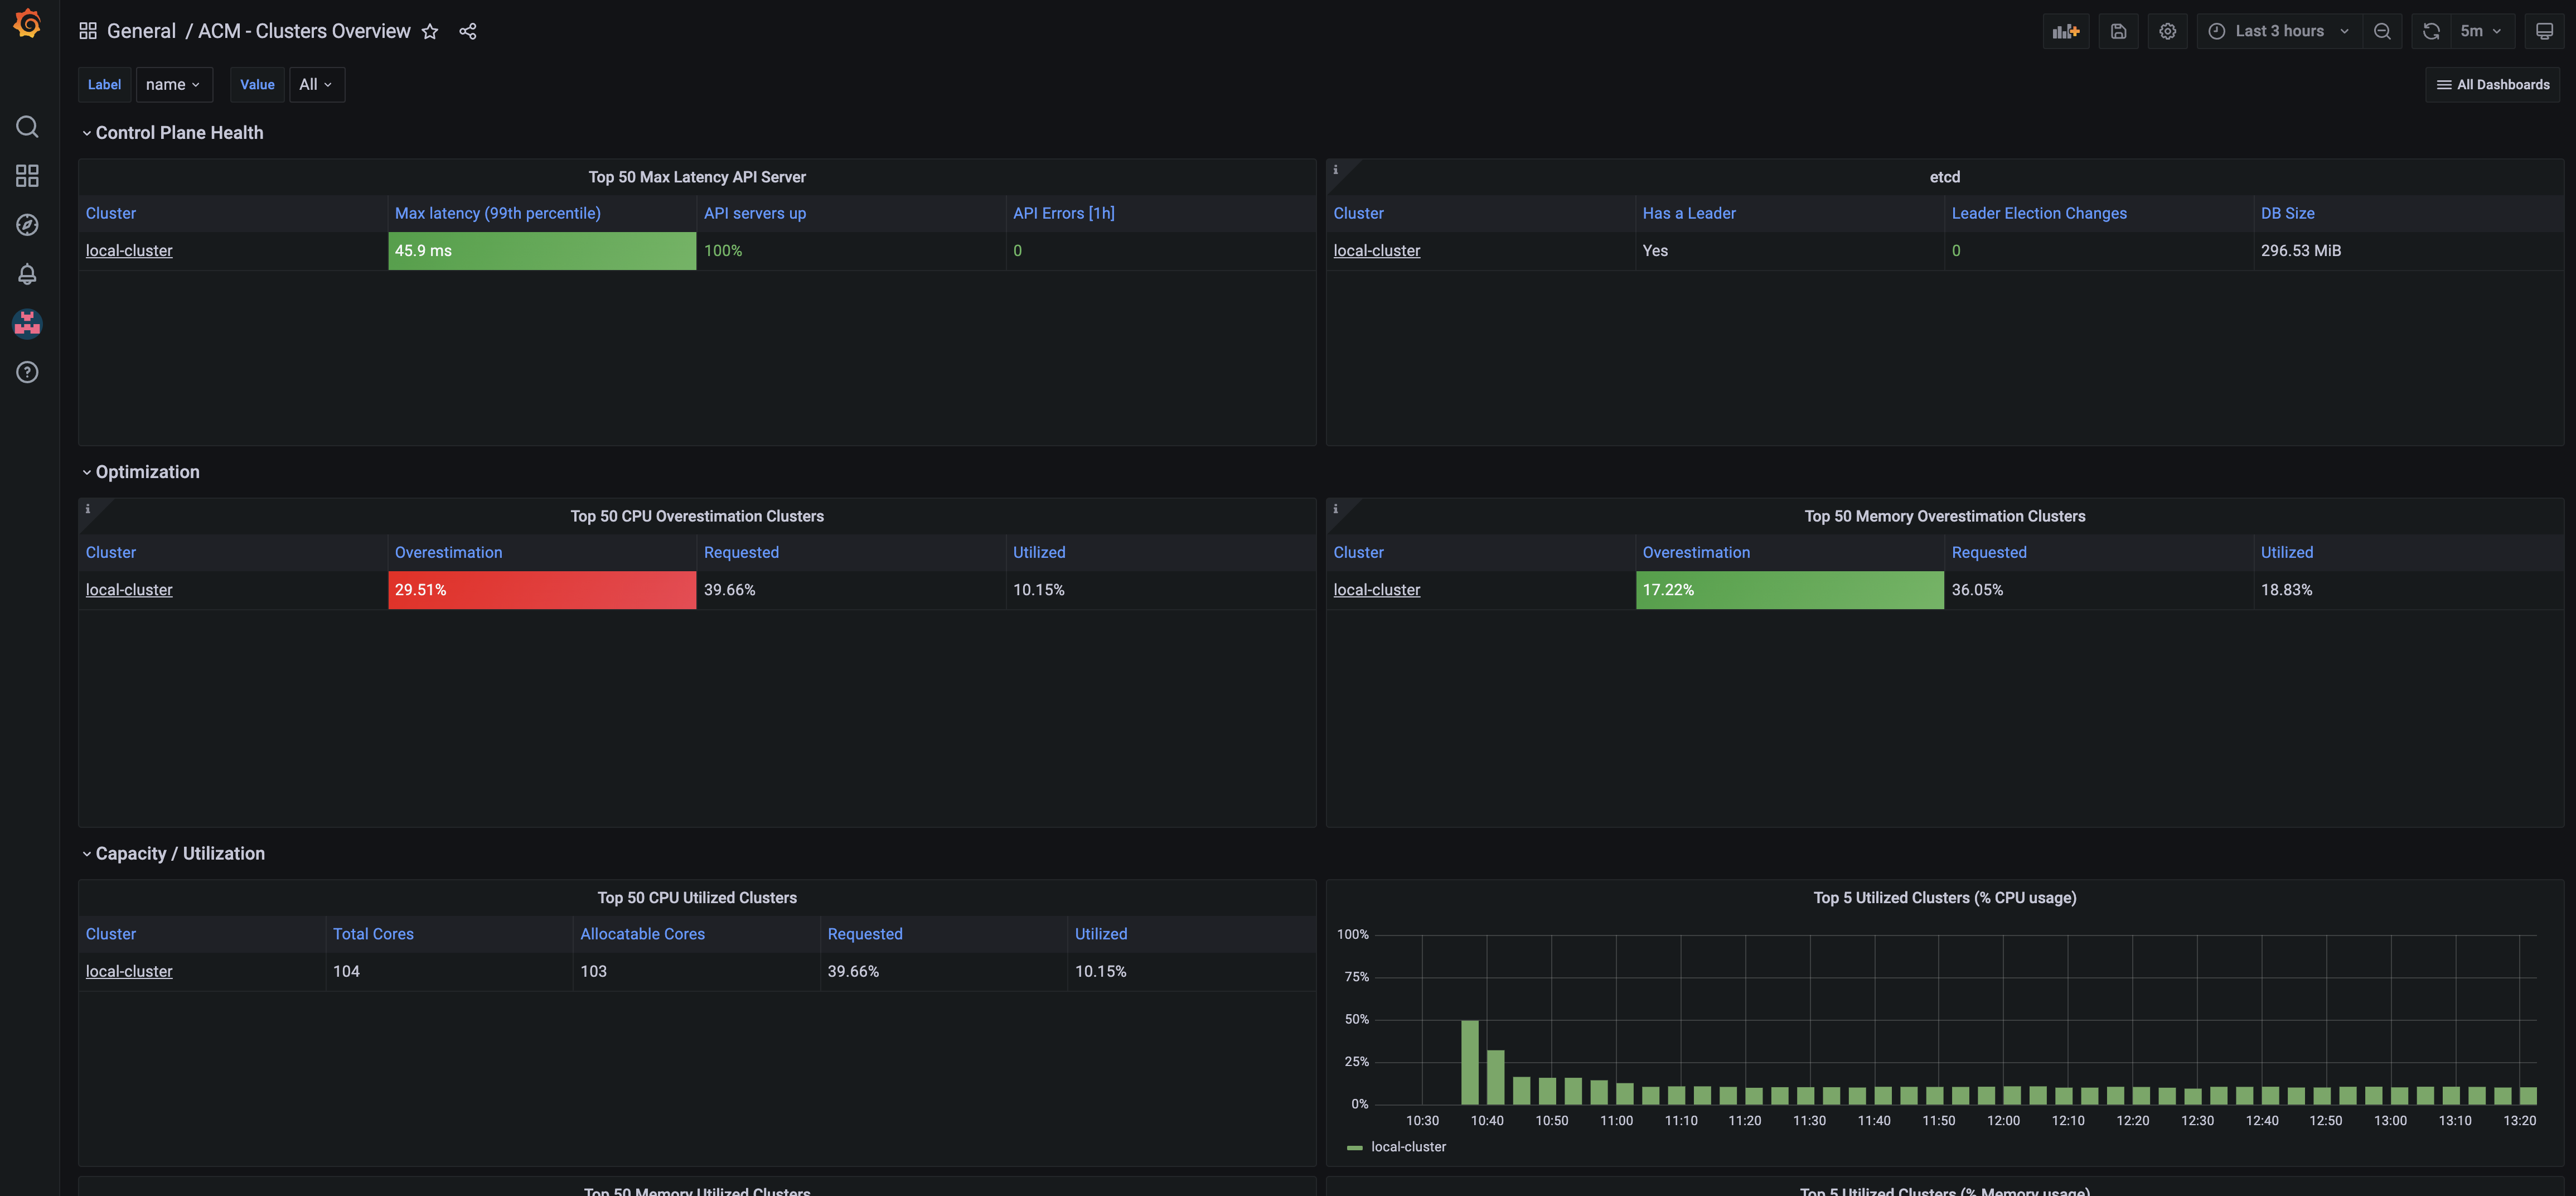
Task: Click the Total Cores value 104
Action: point(346,971)
